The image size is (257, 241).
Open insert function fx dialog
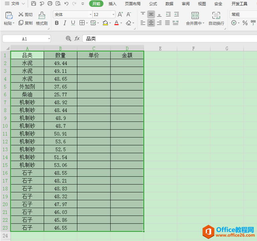pyautogui.click(x=77, y=38)
